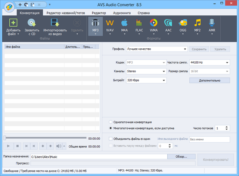The width and height of the screenshot is (239, 176).
Task: Open the tag editor tab
Action: point(66,13)
